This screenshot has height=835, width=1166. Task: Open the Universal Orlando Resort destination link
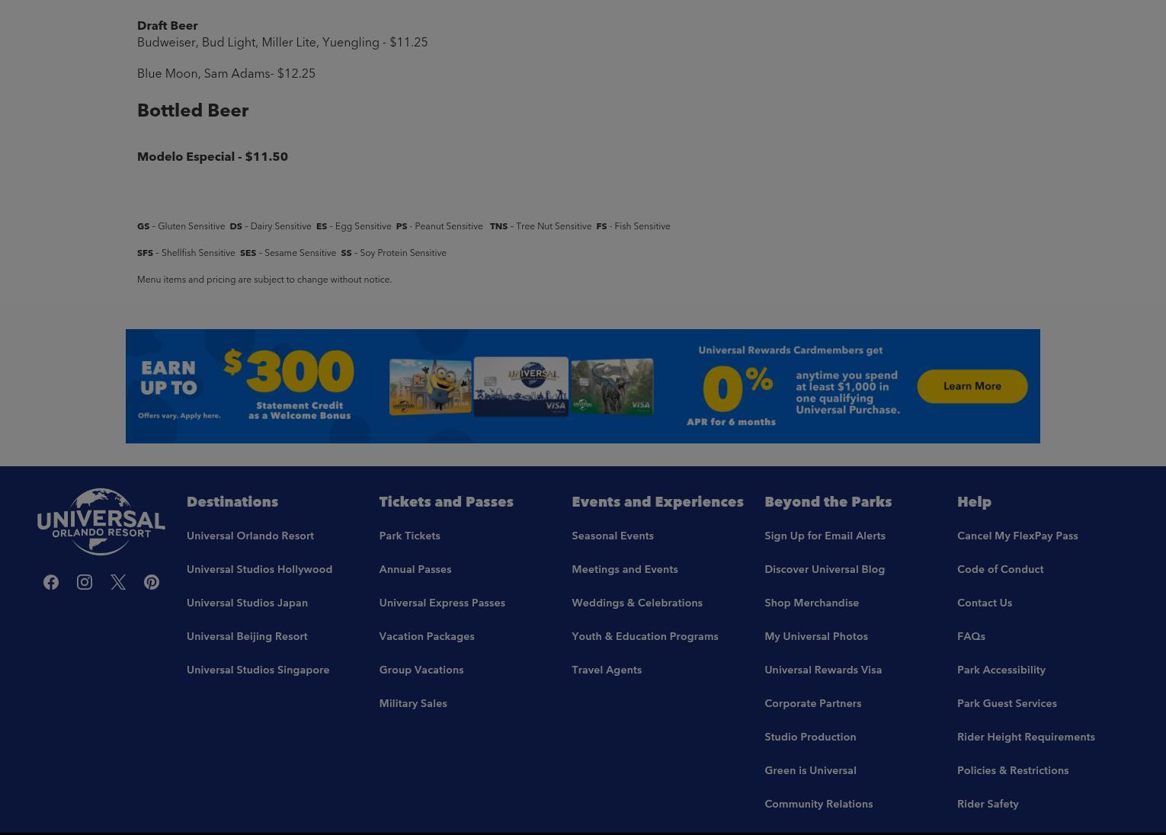pyautogui.click(x=250, y=536)
